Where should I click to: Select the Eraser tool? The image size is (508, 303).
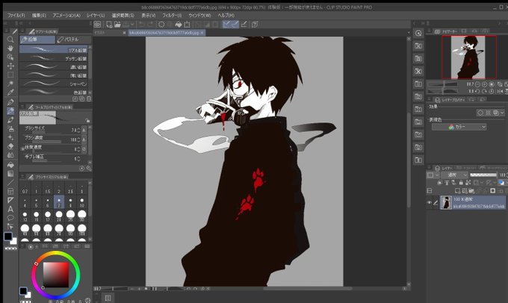10,146
